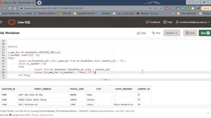The height and width of the screenshot is (118, 211).
Task: Open the Extensions puzzle piece icon
Action: point(193,8)
